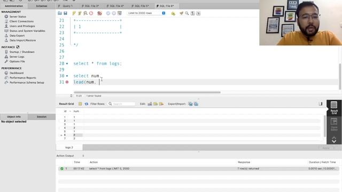This screenshot has height=192, width=342.
Task: Toggle the result grid view icon
Action: click(x=80, y=104)
